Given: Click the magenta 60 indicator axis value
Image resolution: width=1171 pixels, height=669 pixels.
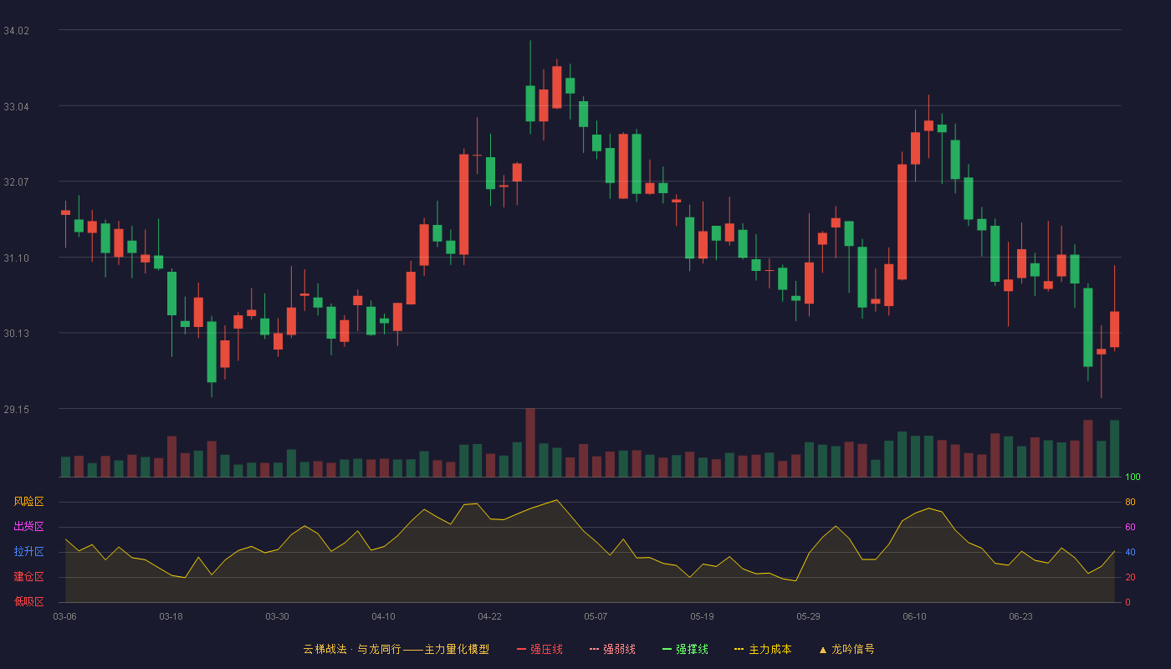Looking at the screenshot, I should pyautogui.click(x=1130, y=528).
